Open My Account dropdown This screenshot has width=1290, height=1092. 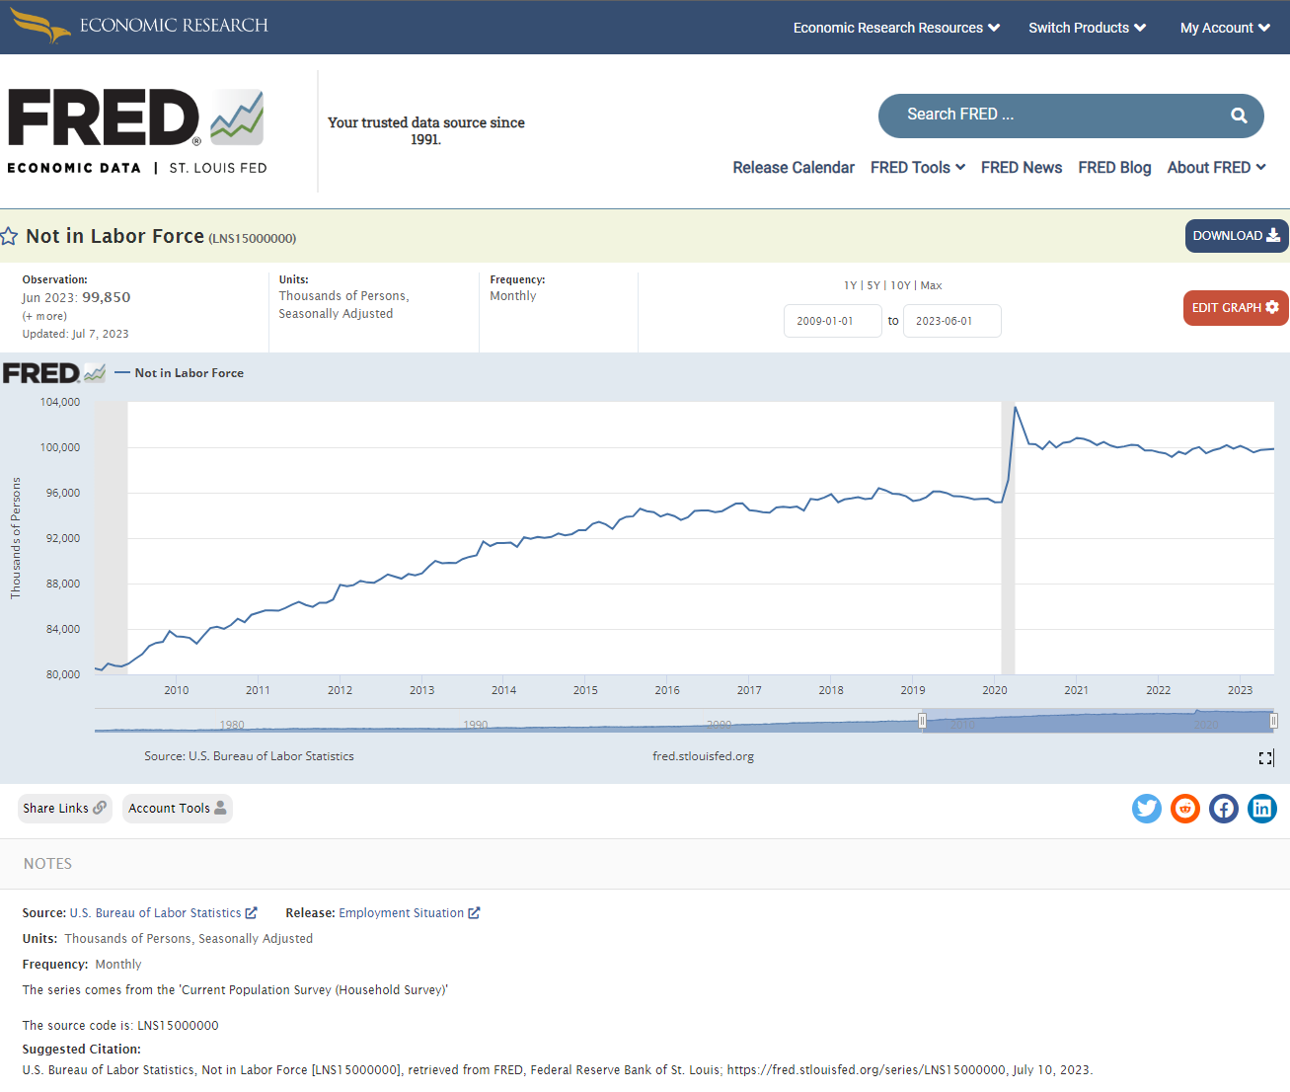click(1225, 28)
